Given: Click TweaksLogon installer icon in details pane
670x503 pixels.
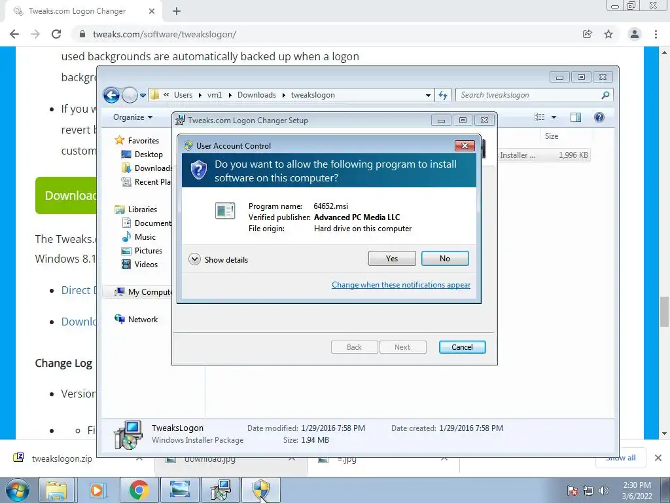Looking at the screenshot, I should (128, 435).
